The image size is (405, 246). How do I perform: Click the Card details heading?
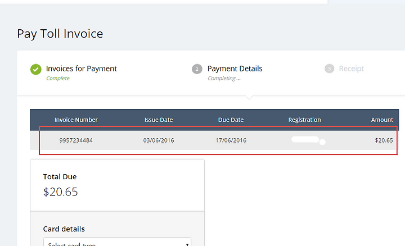pyautogui.click(x=64, y=229)
